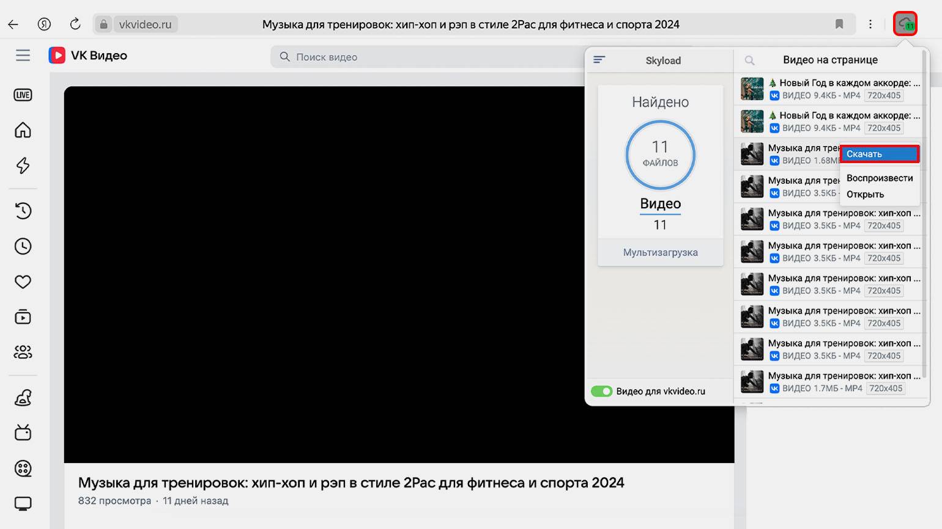
Task: Click the 'Мультизагрузка' button
Action: pos(660,252)
